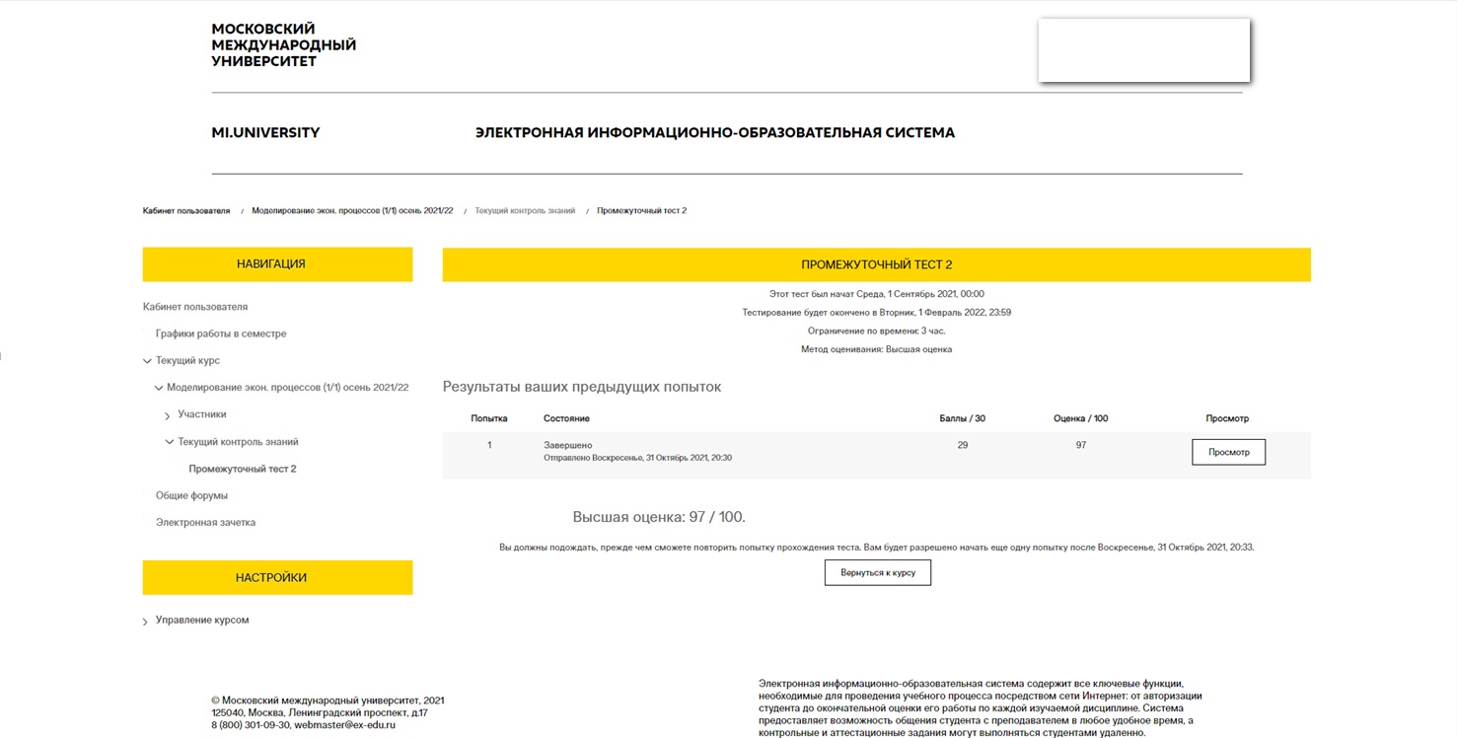1457x738 pixels.
Task: Open the Кабинет пользователя breadcrumb link
Action: pyautogui.click(x=186, y=211)
